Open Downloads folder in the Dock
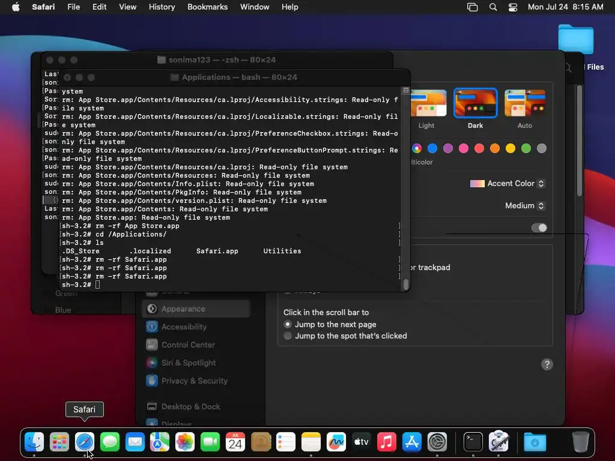Viewport: 615px width, 461px height. coord(535,442)
